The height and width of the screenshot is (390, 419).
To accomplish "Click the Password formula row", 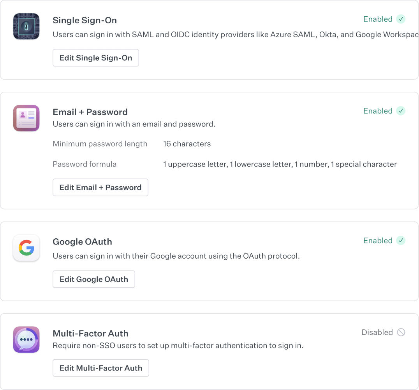I will [x=85, y=164].
